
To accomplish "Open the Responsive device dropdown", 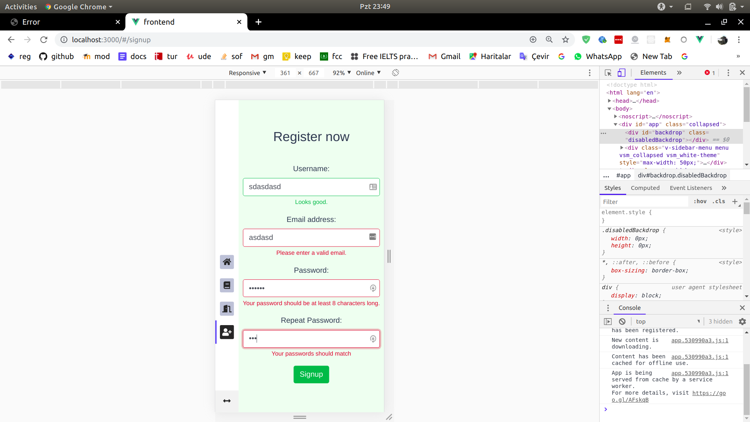I will pos(247,73).
